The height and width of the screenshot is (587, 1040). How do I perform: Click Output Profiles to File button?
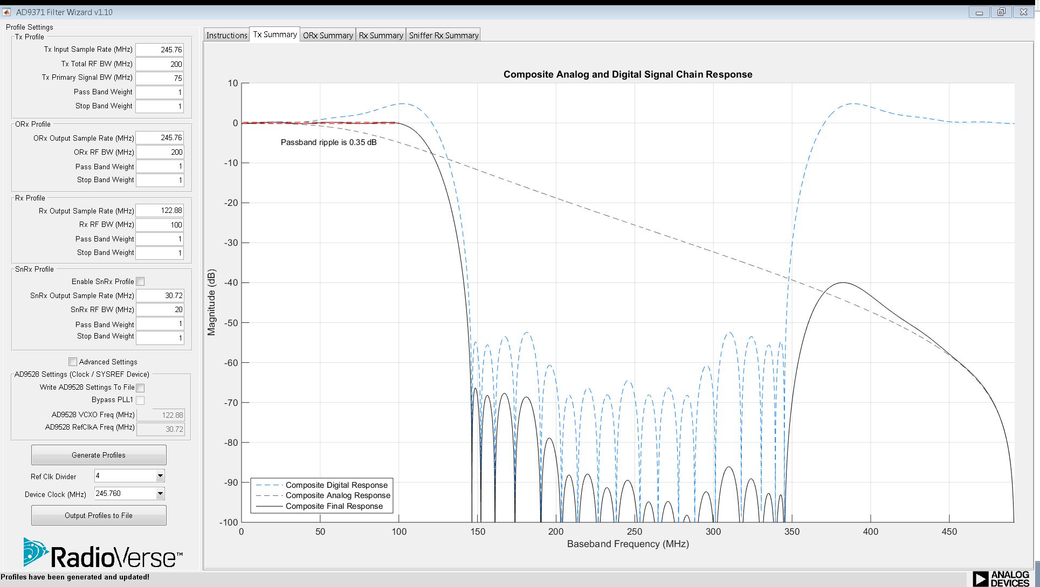(99, 515)
